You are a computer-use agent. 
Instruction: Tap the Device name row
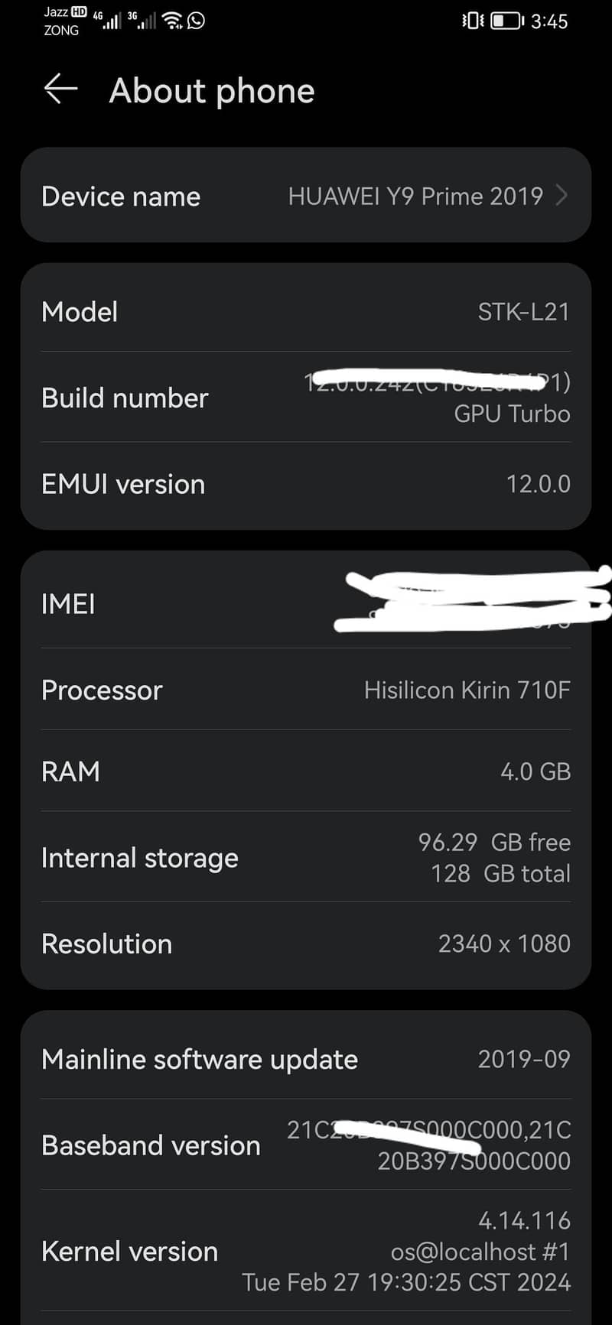[306, 196]
